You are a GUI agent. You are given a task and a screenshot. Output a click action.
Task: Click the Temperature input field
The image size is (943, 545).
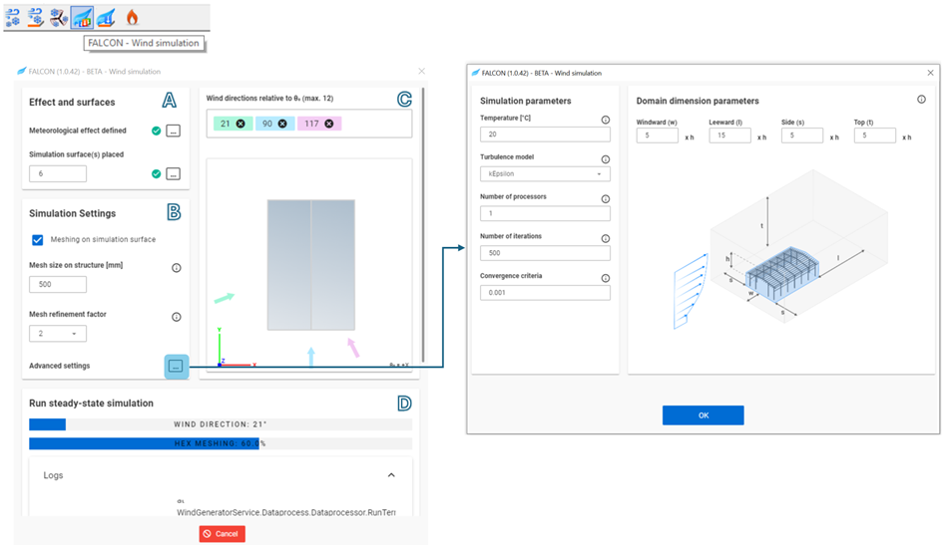(x=545, y=135)
